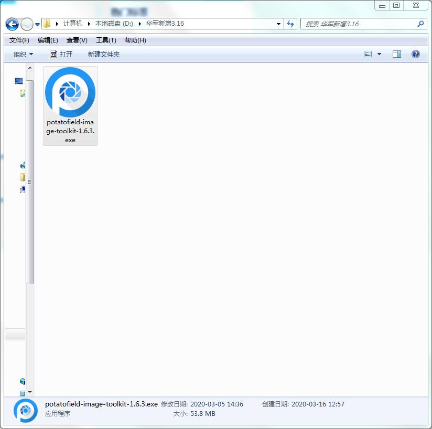Open the address bar history dropdown
Screen dimensions: 432x429
point(278,24)
